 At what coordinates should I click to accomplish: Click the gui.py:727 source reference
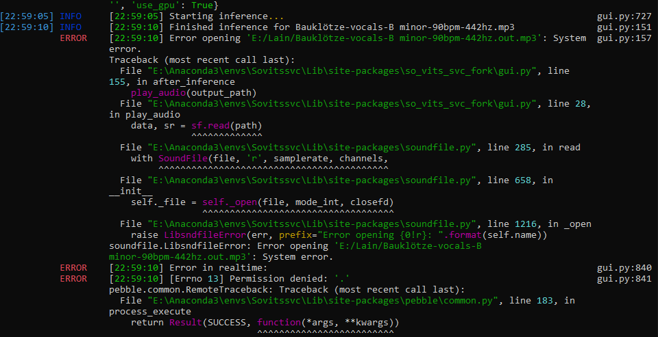[624, 16]
